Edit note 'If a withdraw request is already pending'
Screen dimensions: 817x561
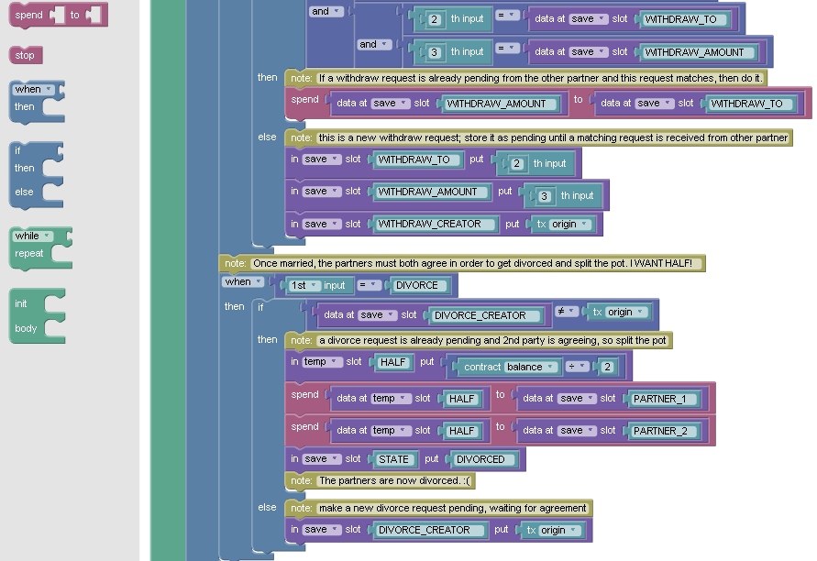click(540, 78)
